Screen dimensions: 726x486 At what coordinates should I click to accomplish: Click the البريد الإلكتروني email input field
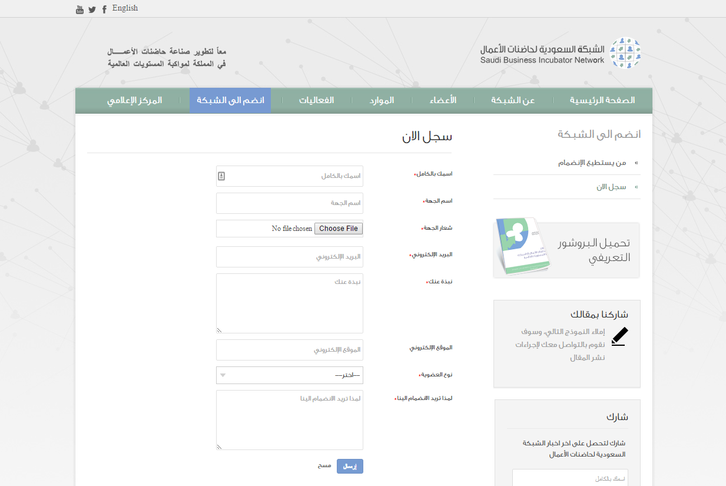(289, 257)
